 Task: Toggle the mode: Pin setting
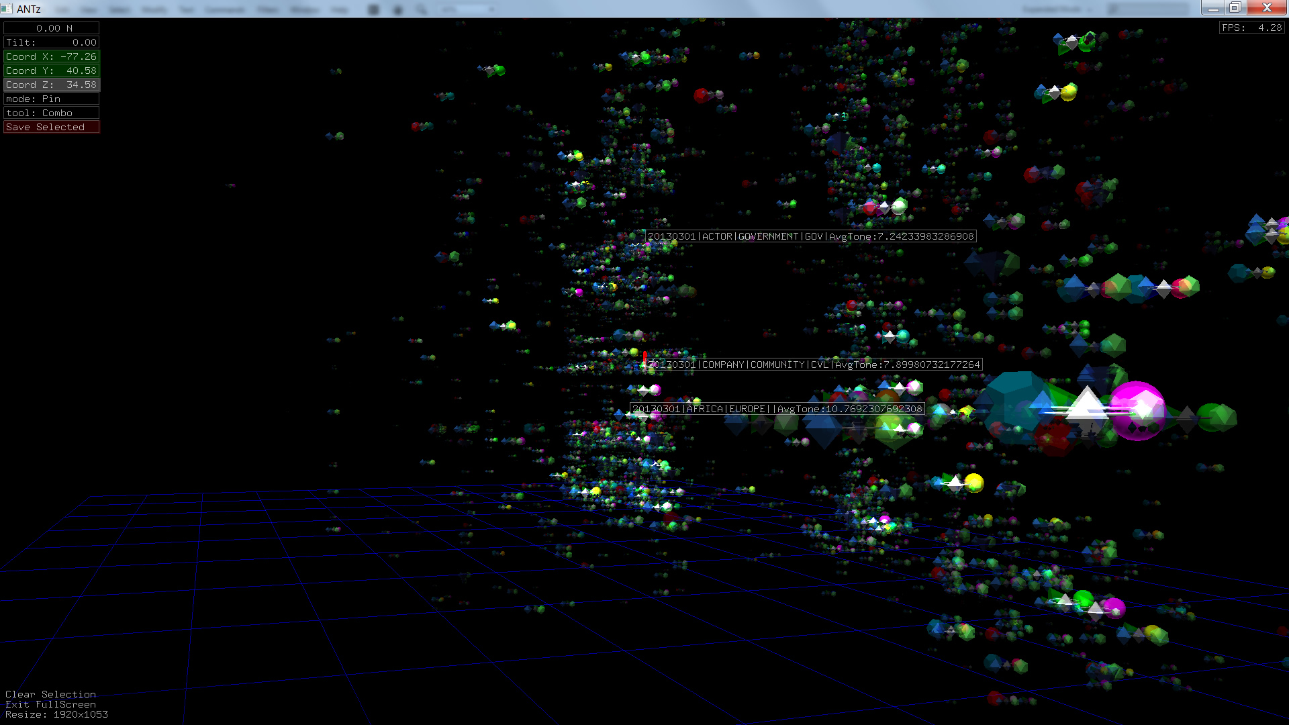(x=51, y=99)
